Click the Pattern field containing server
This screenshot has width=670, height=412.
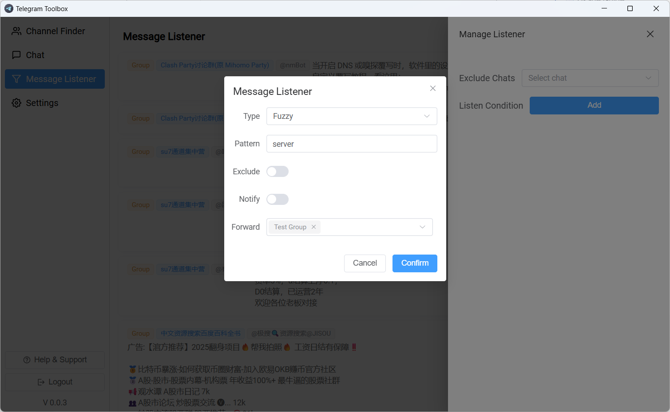click(x=351, y=144)
